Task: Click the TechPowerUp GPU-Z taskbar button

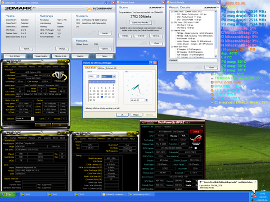Action: (141, 195)
